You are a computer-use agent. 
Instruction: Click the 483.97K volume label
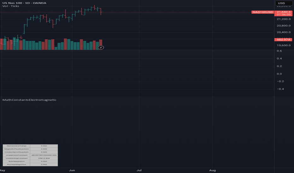coord(283,40)
